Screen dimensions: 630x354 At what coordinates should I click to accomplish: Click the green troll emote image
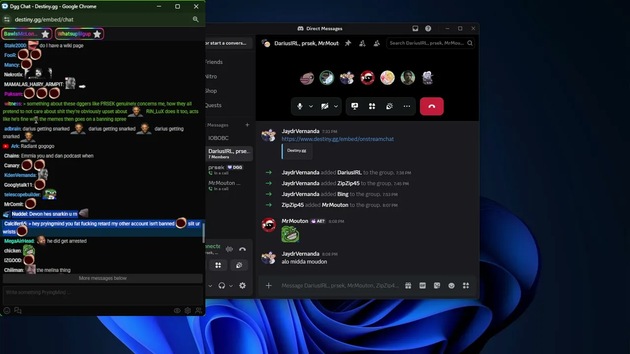pyautogui.click(x=290, y=234)
